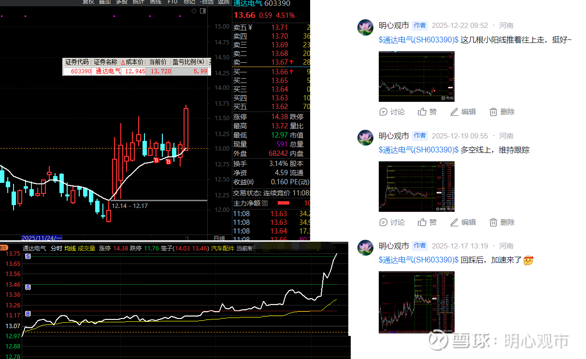Viewport: 586px width, 359px height.
Task: Open chart thumbnail in the 12-19 post
Action: 416,186
